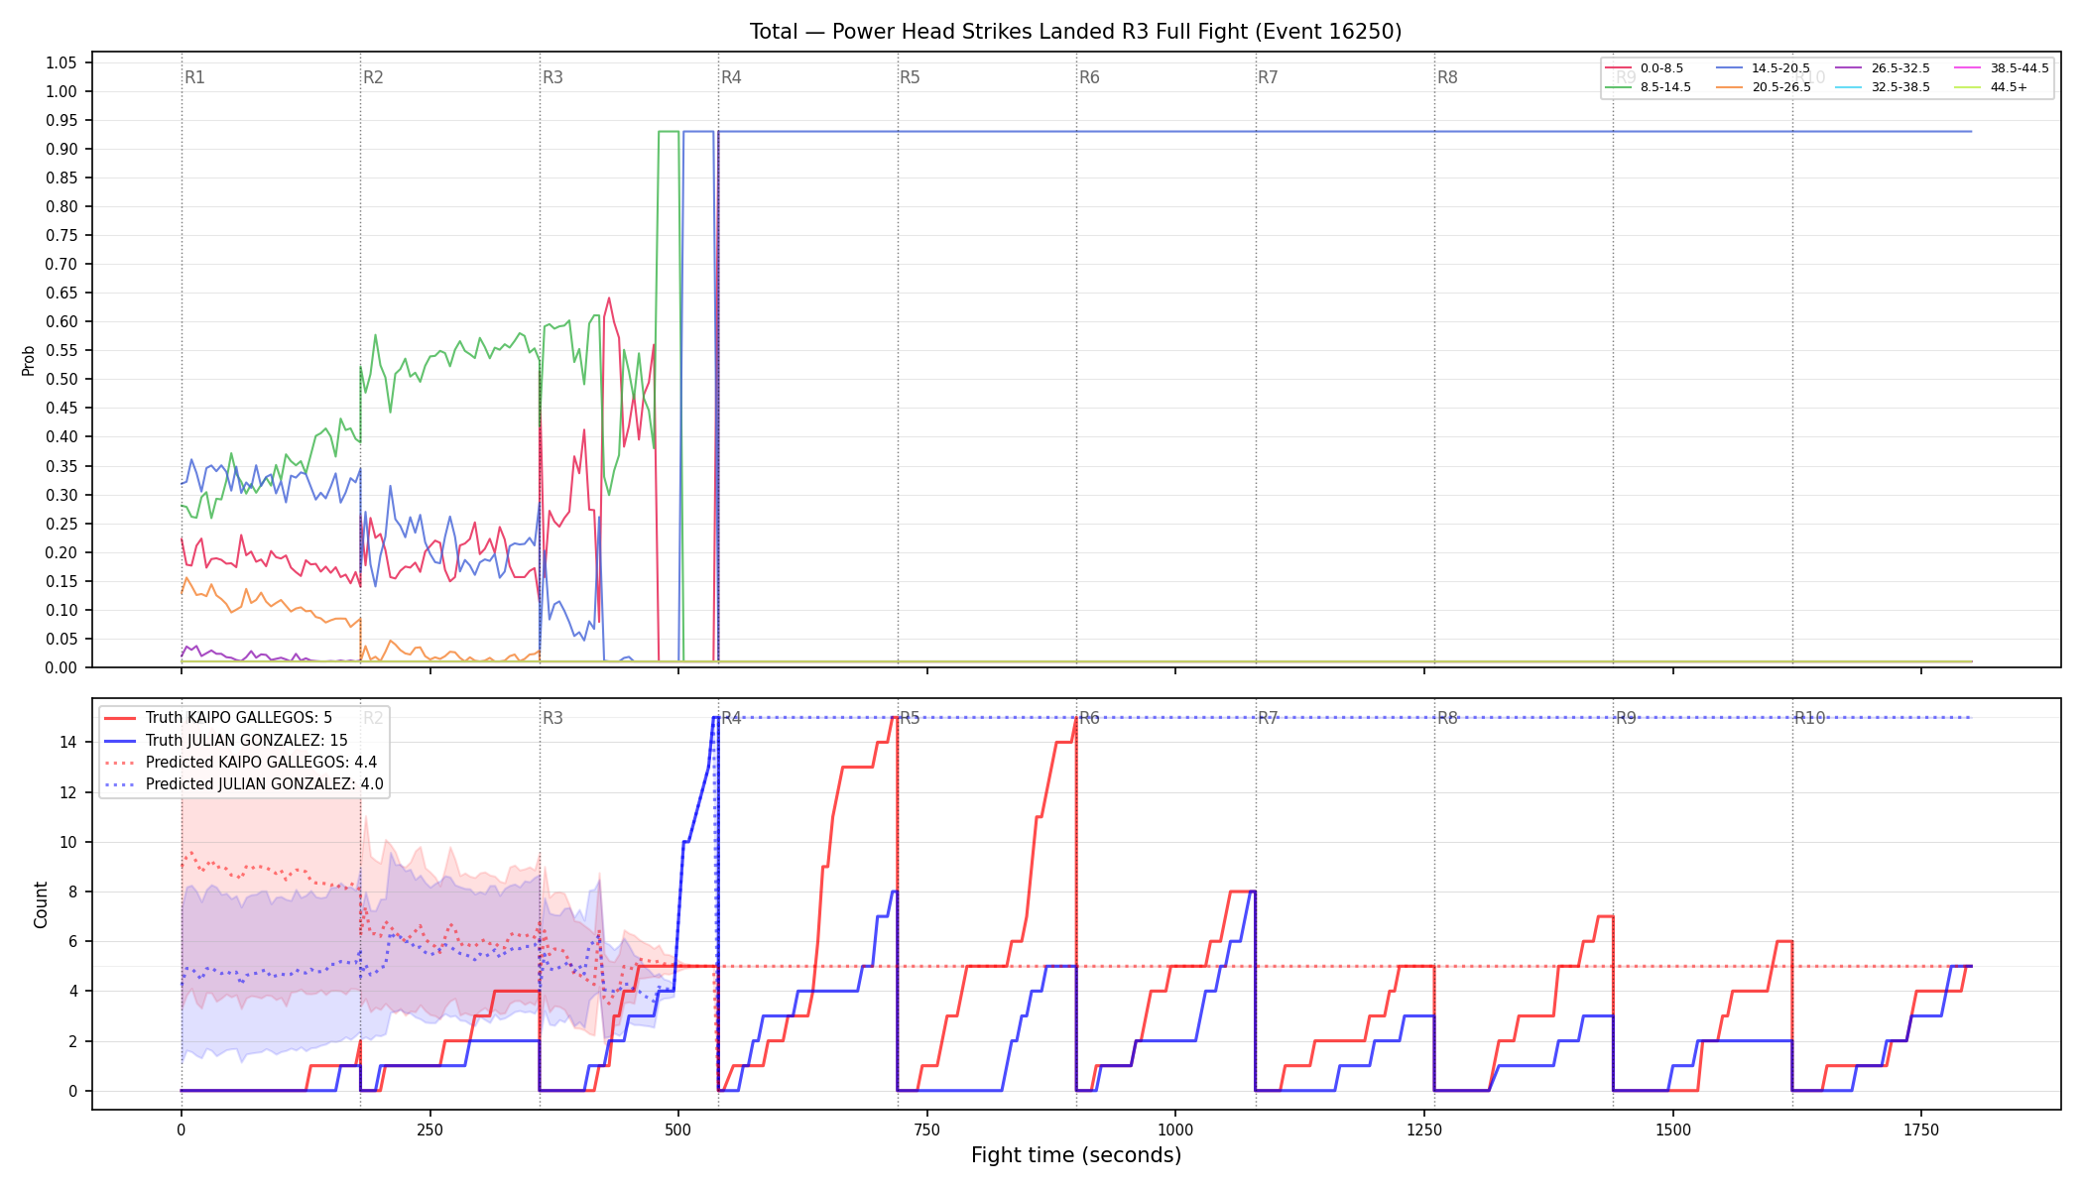Click the Count y-axis label

41,904
